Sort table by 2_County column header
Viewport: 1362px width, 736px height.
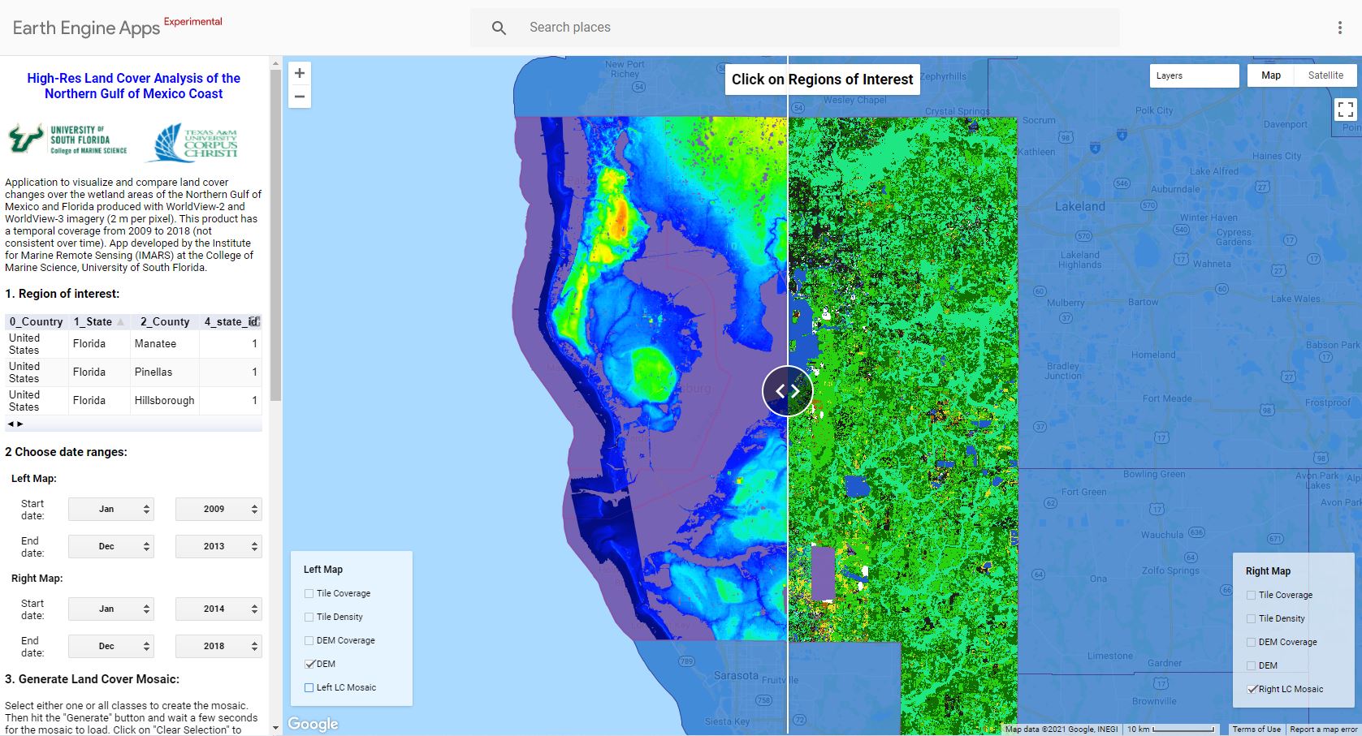[x=165, y=321]
